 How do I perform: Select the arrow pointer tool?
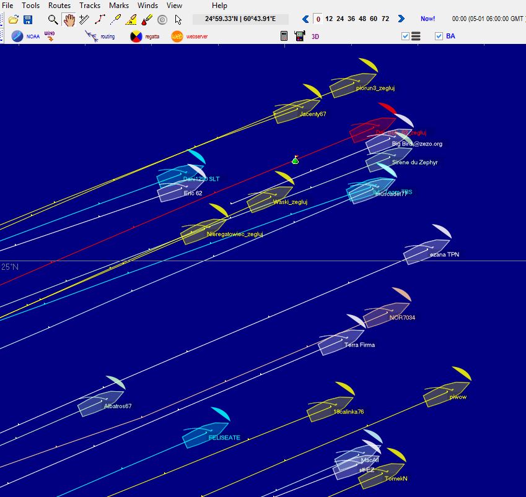pyautogui.click(x=178, y=20)
